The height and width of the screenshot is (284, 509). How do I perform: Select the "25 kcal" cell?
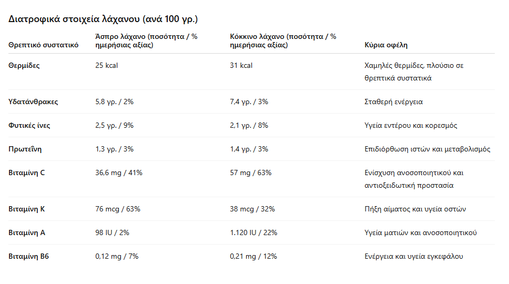click(x=107, y=66)
